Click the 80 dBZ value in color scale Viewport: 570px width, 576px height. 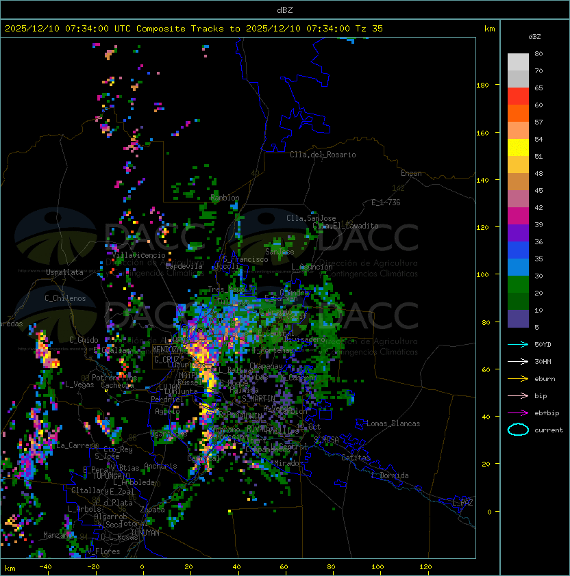point(538,53)
